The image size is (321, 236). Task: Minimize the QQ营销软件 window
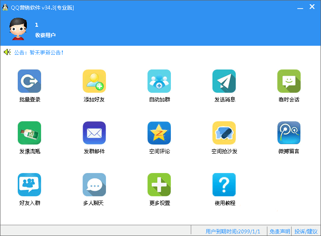click(x=300, y=8)
